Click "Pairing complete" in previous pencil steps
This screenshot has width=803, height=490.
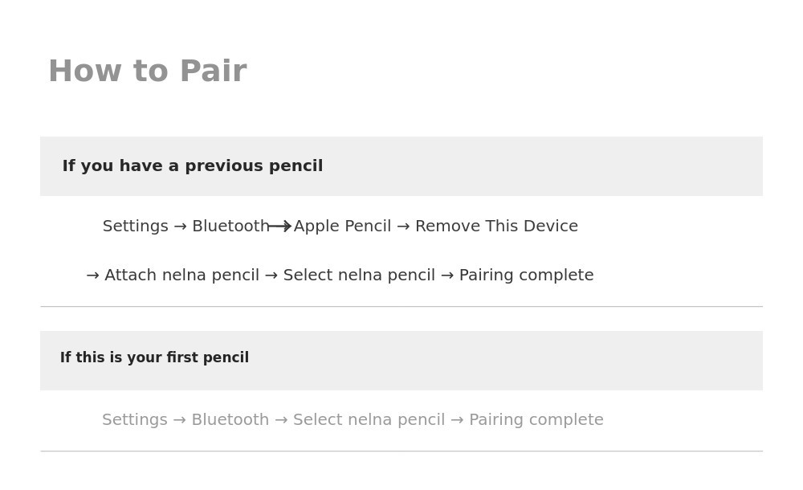526,276
